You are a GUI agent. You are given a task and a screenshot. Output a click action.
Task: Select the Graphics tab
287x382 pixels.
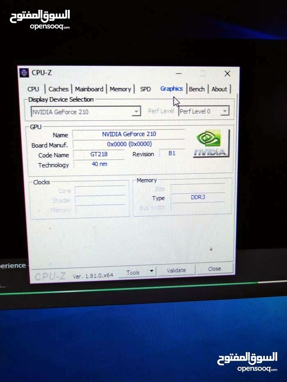tap(171, 89)
